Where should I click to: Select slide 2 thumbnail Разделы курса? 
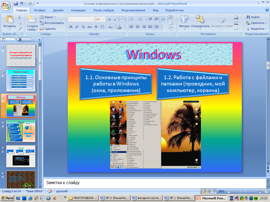21,80
